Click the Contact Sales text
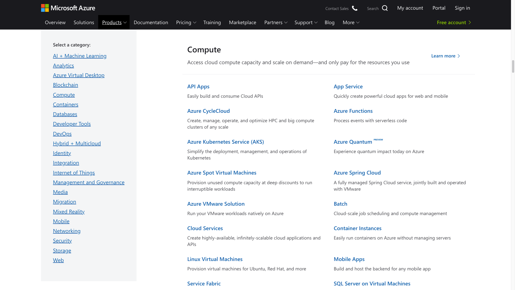 click(x=337, y=9)
